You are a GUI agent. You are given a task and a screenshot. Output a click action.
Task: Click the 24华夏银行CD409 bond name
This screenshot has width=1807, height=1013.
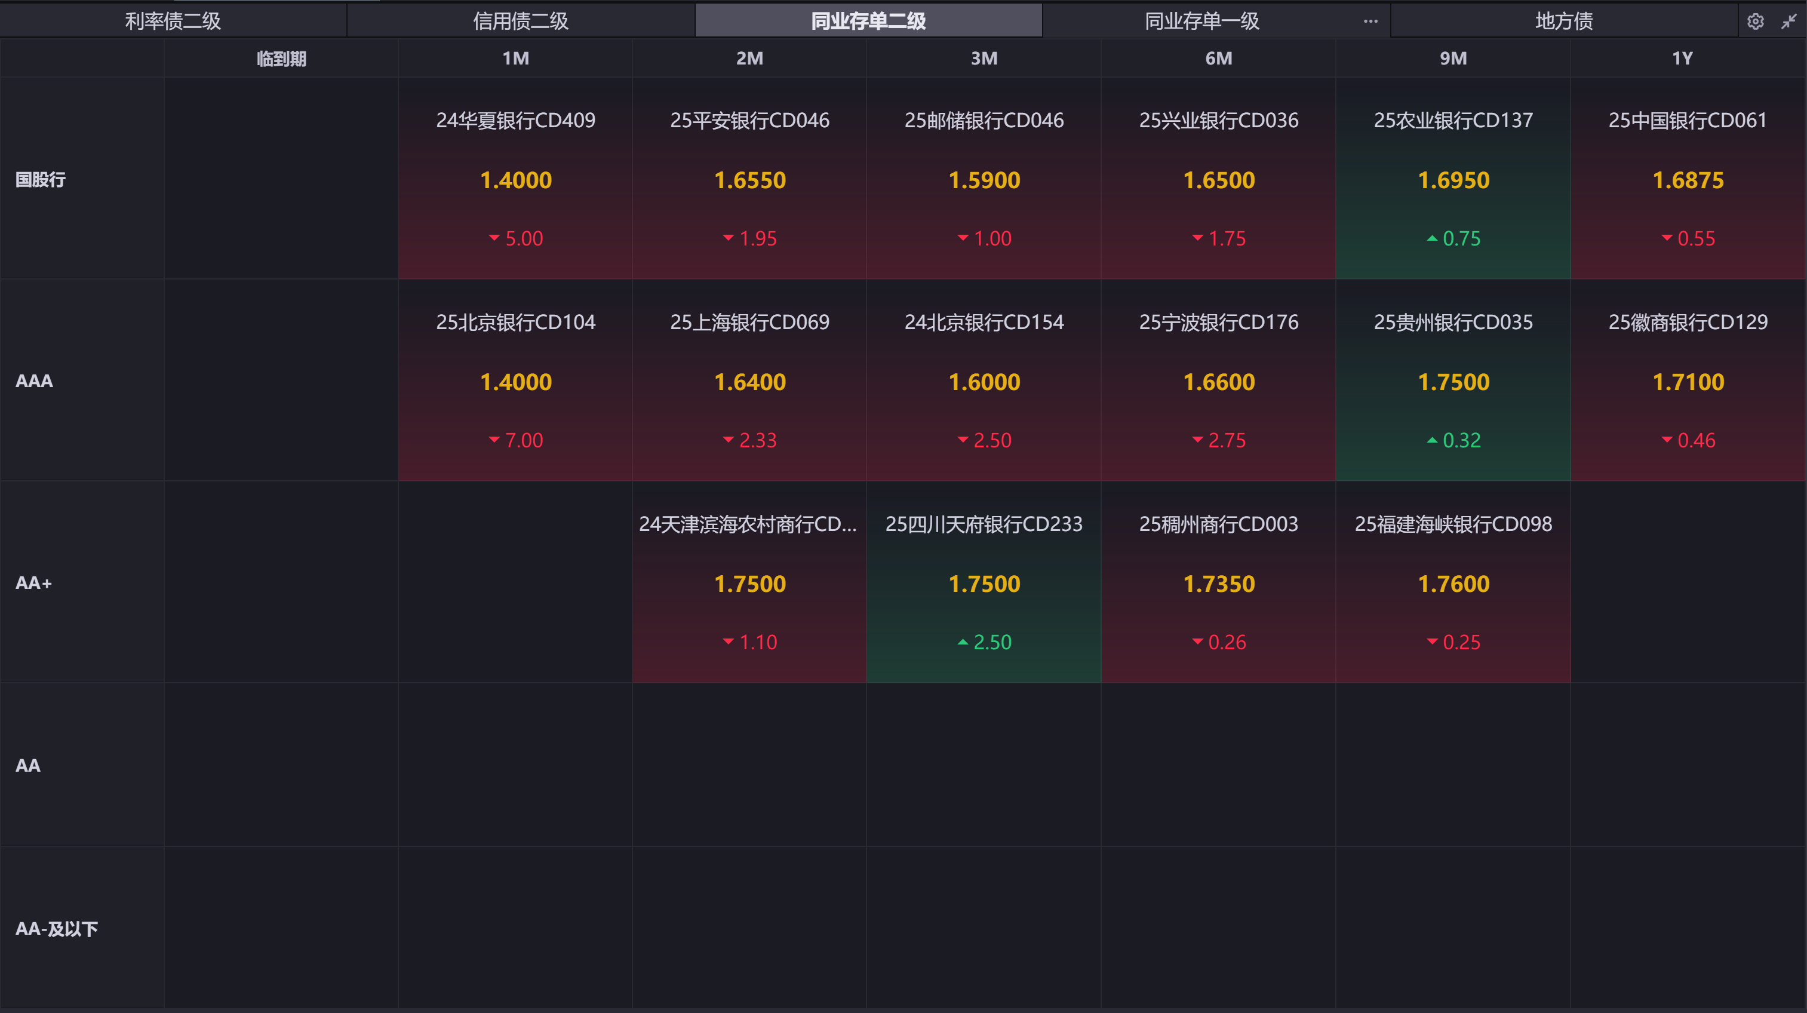(x=515, y=121)
